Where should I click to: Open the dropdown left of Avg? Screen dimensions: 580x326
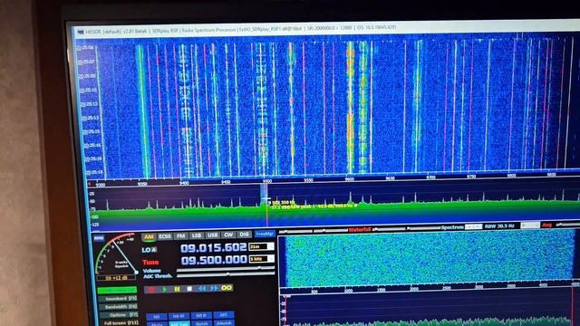pos(530,225)
